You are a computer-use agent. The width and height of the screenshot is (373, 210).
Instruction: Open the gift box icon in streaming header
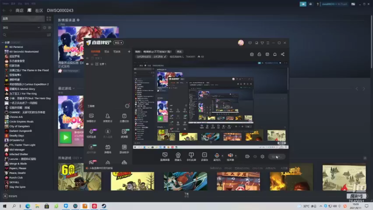pos(252,54)
